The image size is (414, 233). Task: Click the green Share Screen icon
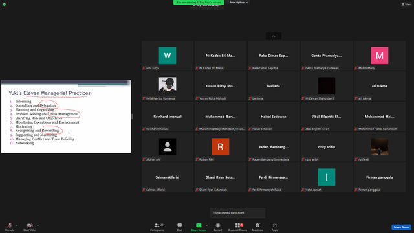point(199,225)
